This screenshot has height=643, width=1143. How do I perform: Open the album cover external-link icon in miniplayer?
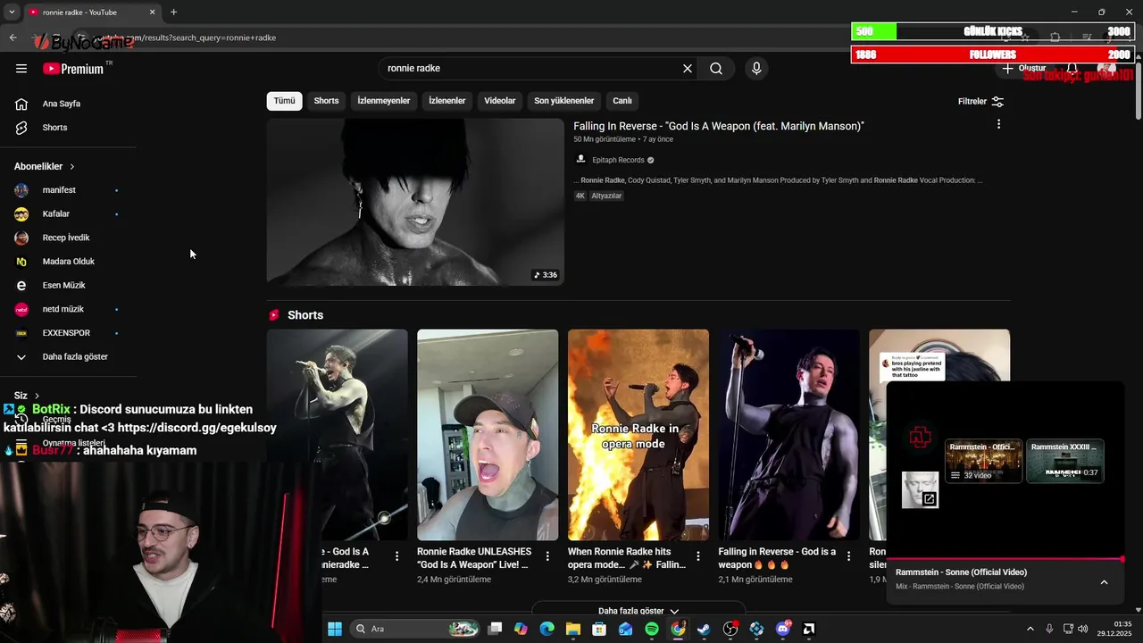(x=930, y=499)
